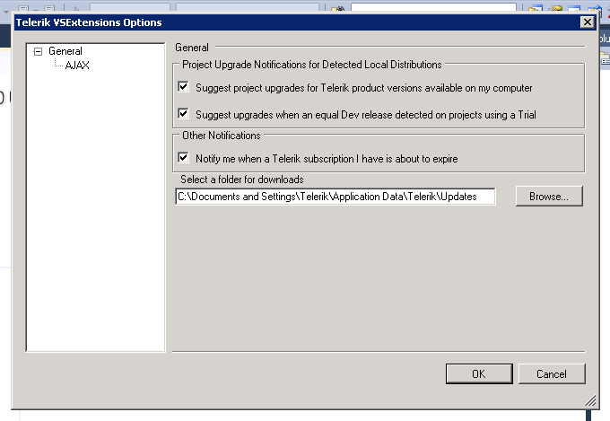Open the second wide toolbar combo box
The image size is (610, 421).
[x=248, y=8]
